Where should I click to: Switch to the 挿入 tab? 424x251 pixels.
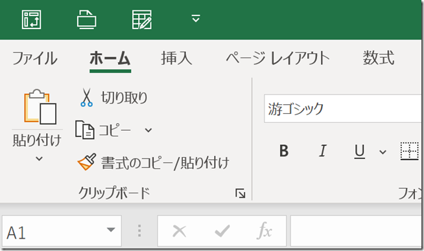tap(176, 58)
